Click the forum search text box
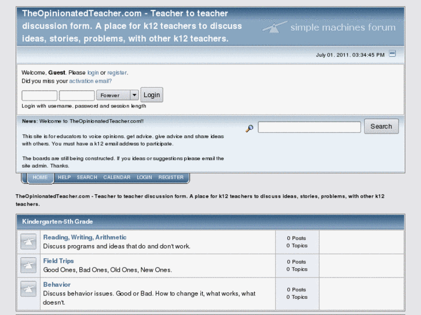 click(x=309, y=127)
